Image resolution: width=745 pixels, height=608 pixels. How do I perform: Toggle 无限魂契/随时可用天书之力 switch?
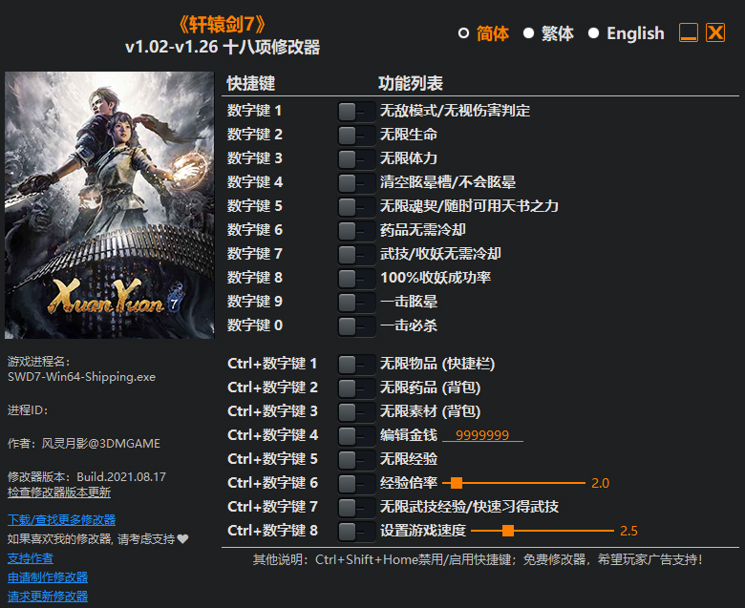pos(356,207)
